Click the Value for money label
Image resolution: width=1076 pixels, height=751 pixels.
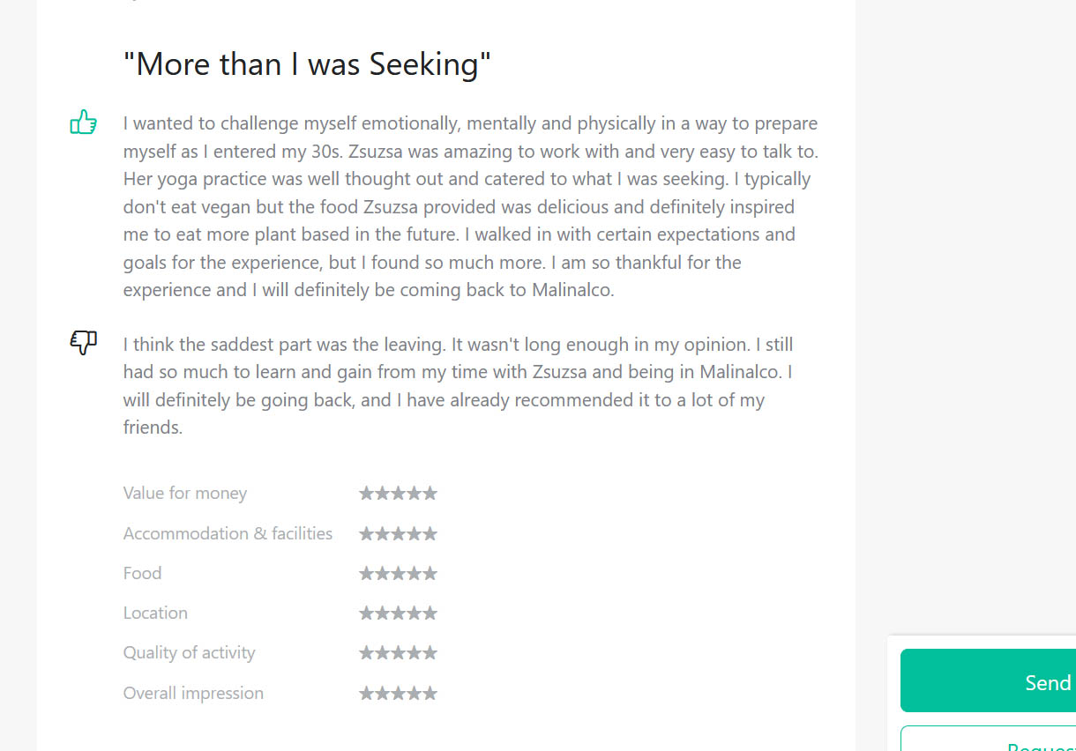tap(185, 494)
